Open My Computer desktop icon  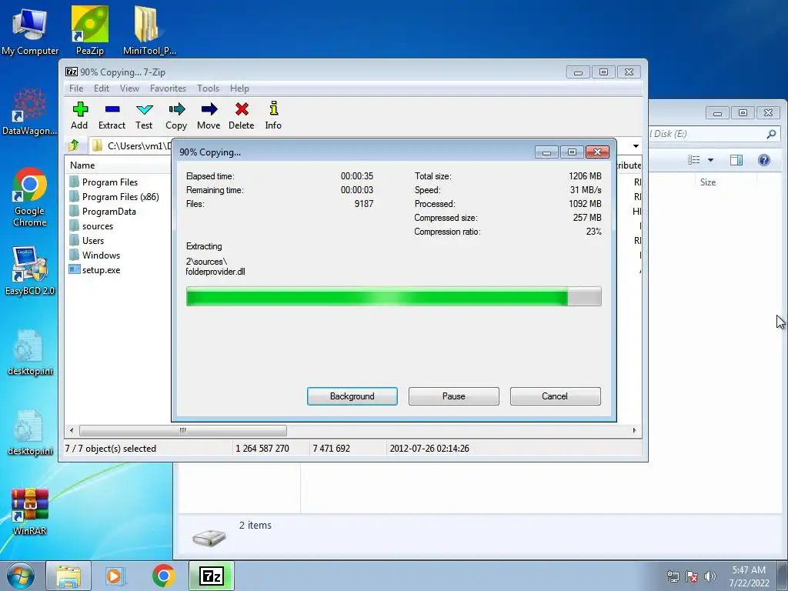coord(30,31)
